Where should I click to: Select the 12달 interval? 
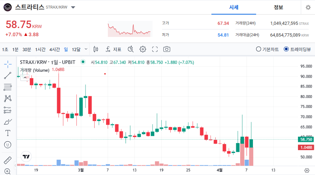76,49
